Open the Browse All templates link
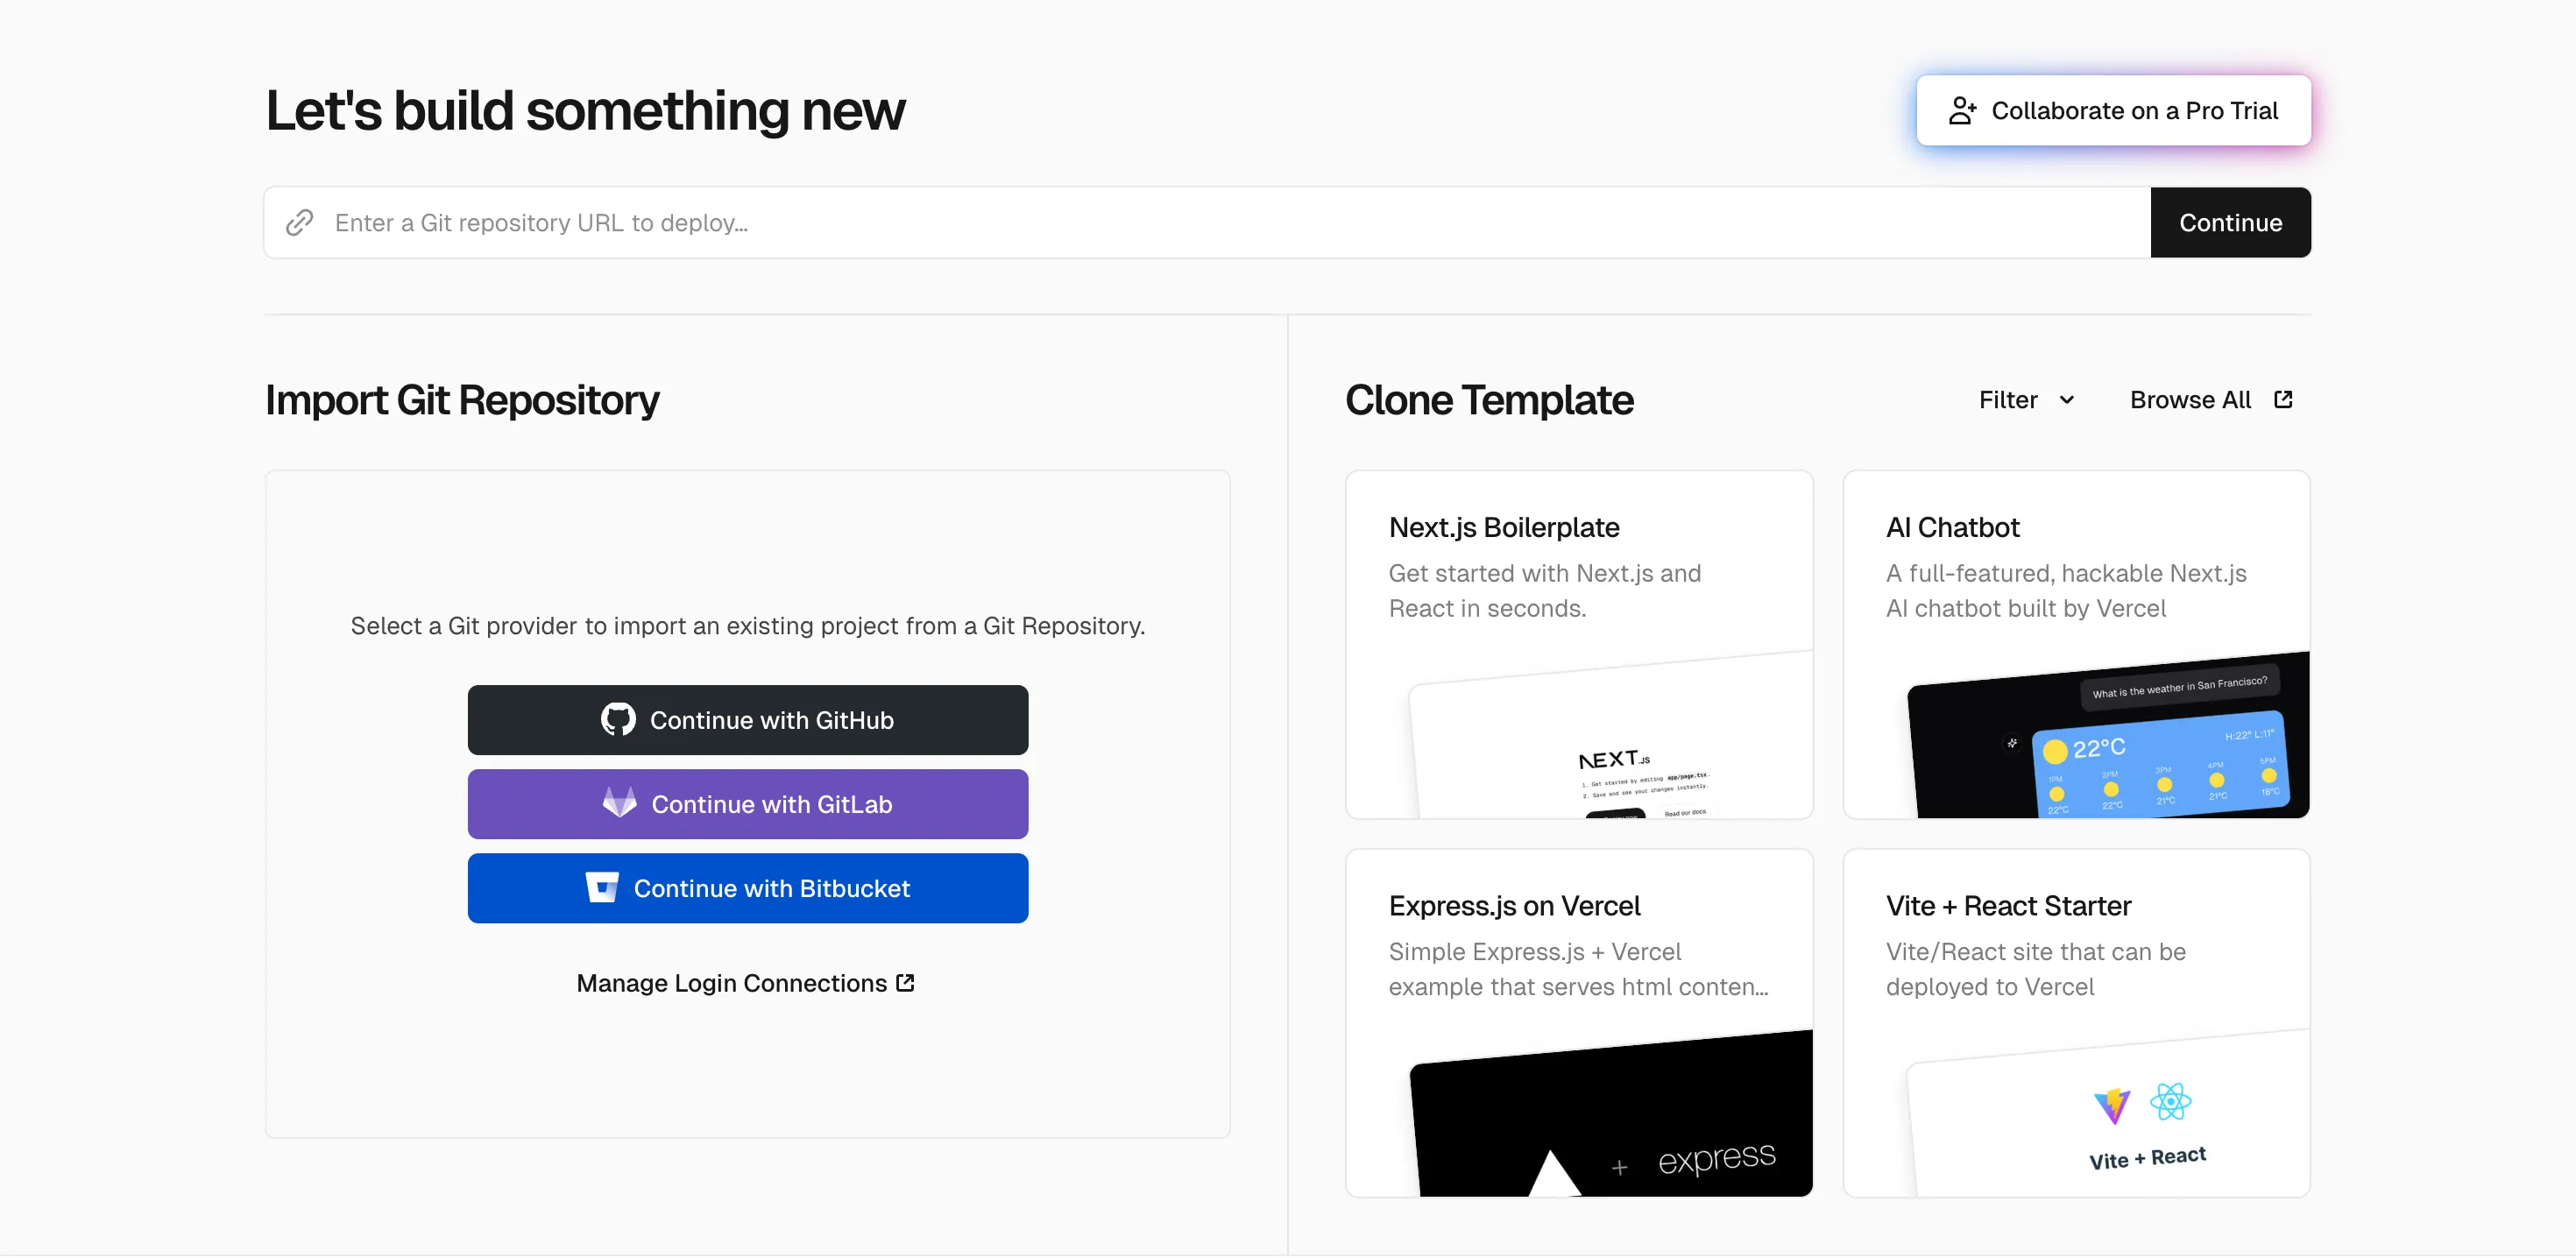Screen dimensions: 2576x1258 pyautogui.click(x=2190, y=400)
